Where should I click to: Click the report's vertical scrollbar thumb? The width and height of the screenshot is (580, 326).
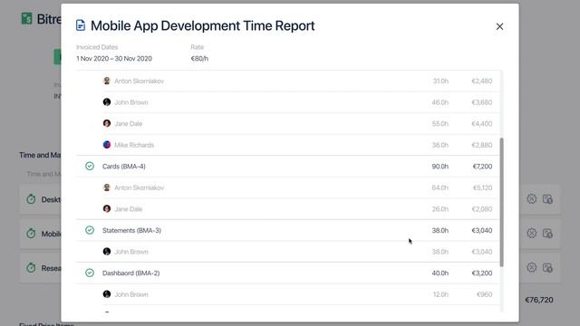click(x=501, y=202)
